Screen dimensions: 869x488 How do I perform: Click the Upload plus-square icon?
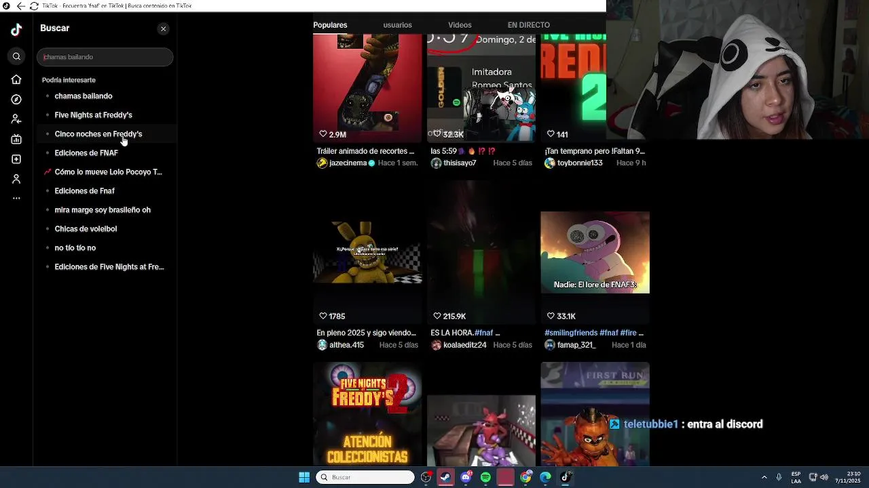[x=16, y=159]
